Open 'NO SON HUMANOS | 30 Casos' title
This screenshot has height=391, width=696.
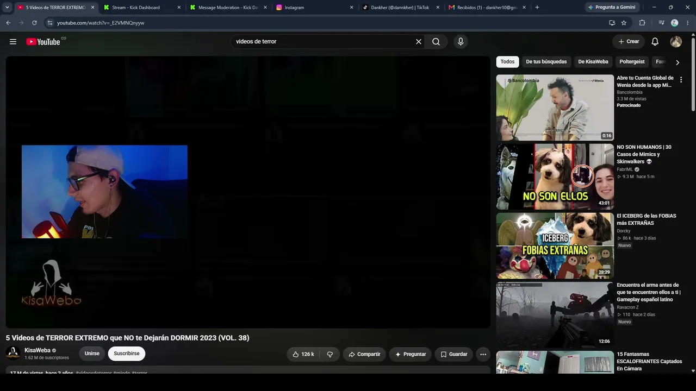[x=644, y=154]
